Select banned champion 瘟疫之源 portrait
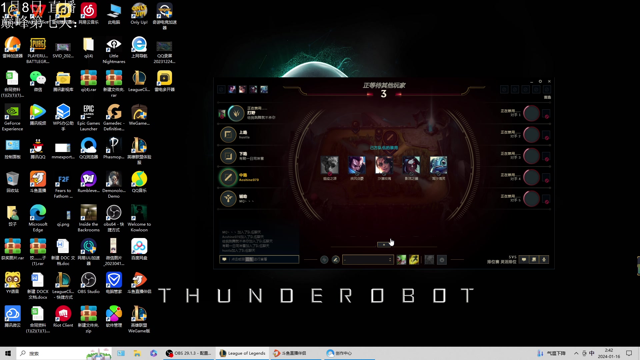 coord(330,165)
